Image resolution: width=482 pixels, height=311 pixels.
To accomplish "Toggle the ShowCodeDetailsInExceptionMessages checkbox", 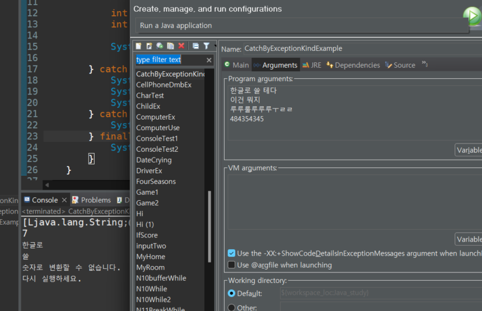I will (232, 253).
